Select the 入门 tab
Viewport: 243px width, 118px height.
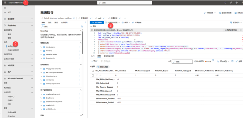[x=93, y=56]
